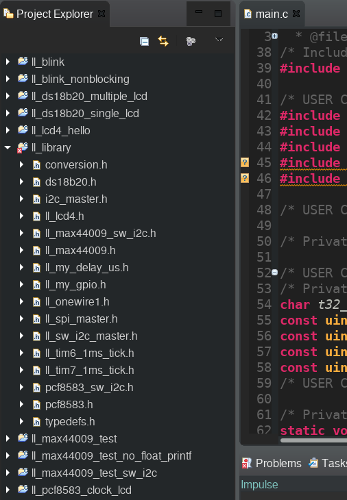
Task: Expand the folded comment at line 3
Action: (x=274, y=36)
